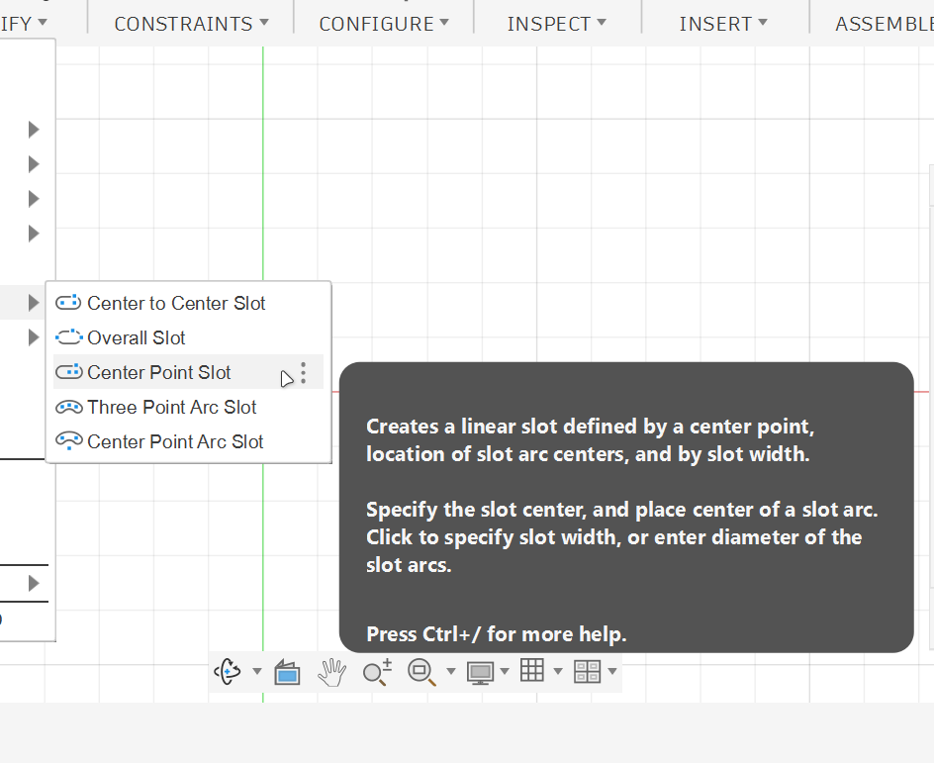Screen dimensions: 934x763
Task: Expand the Display Settings dropdown arrow
Action: pos(505,672)
